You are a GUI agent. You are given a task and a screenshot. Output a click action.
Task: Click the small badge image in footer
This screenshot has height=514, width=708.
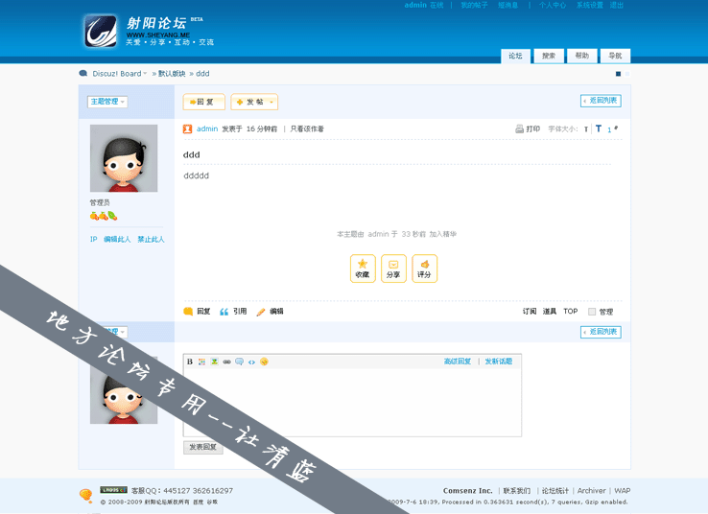[x=114, y=490]
